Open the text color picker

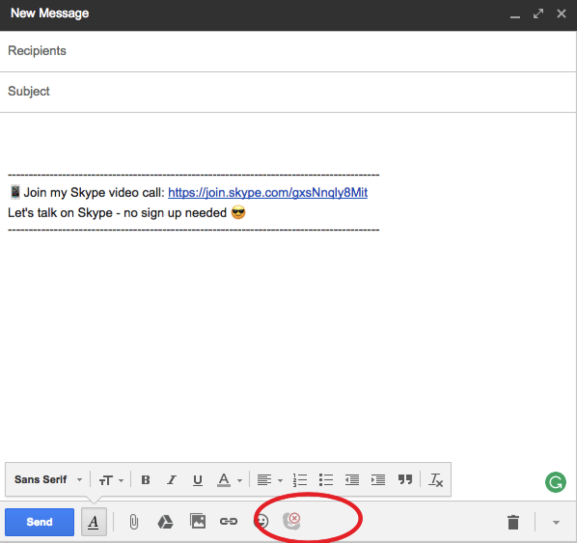230,480
